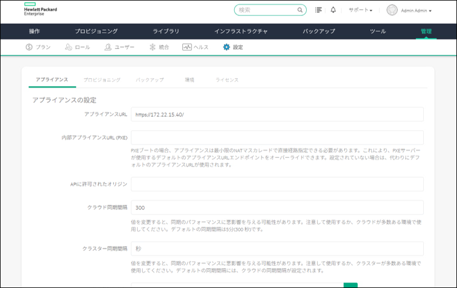457x288 pixels.
Task: Switch to the ライセンス settings tab
Action: (227, 80)
